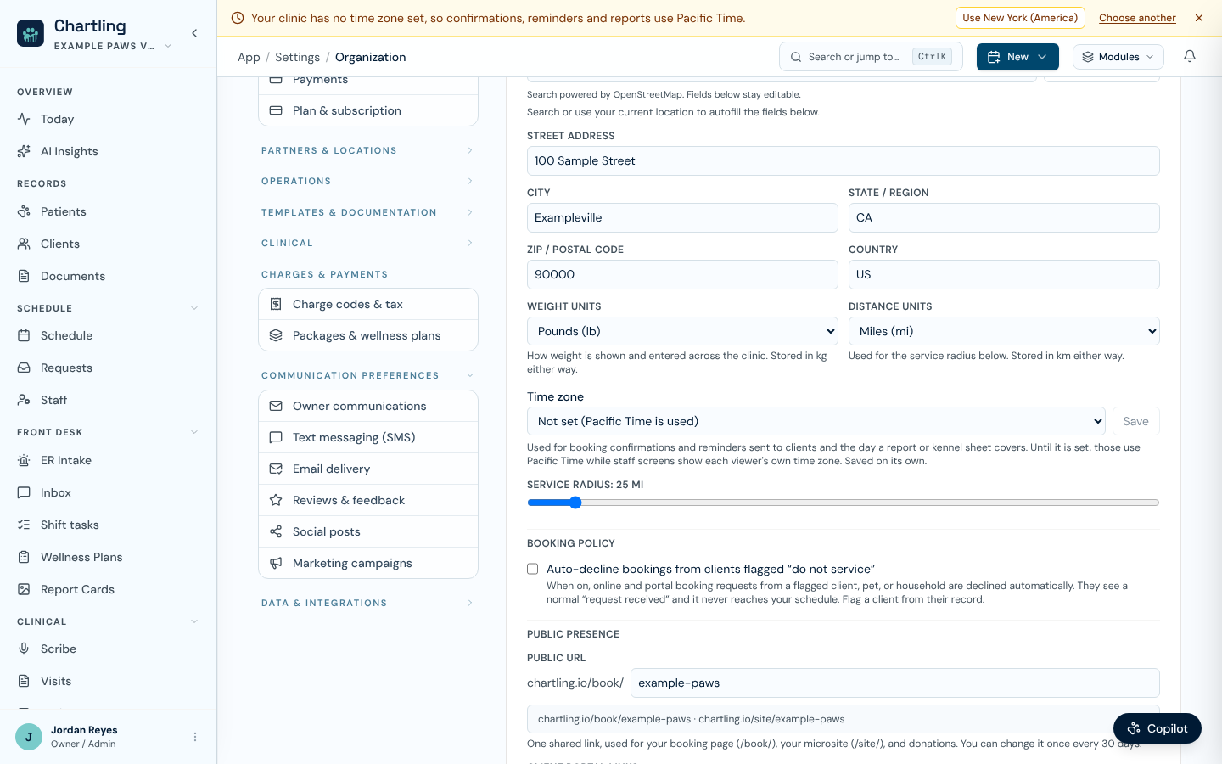
Task: Click the Scribe microphone icon
Action: [24, 649]
